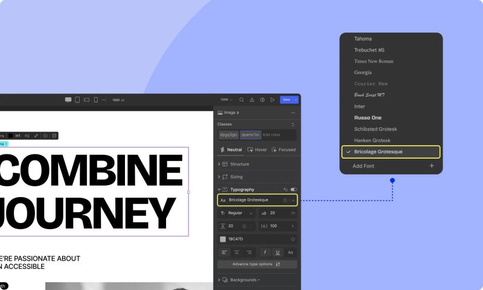Click the database icon in floating toolbar
Image resolution: width=483 pixels, height=290 pixels.
[54, 136]
